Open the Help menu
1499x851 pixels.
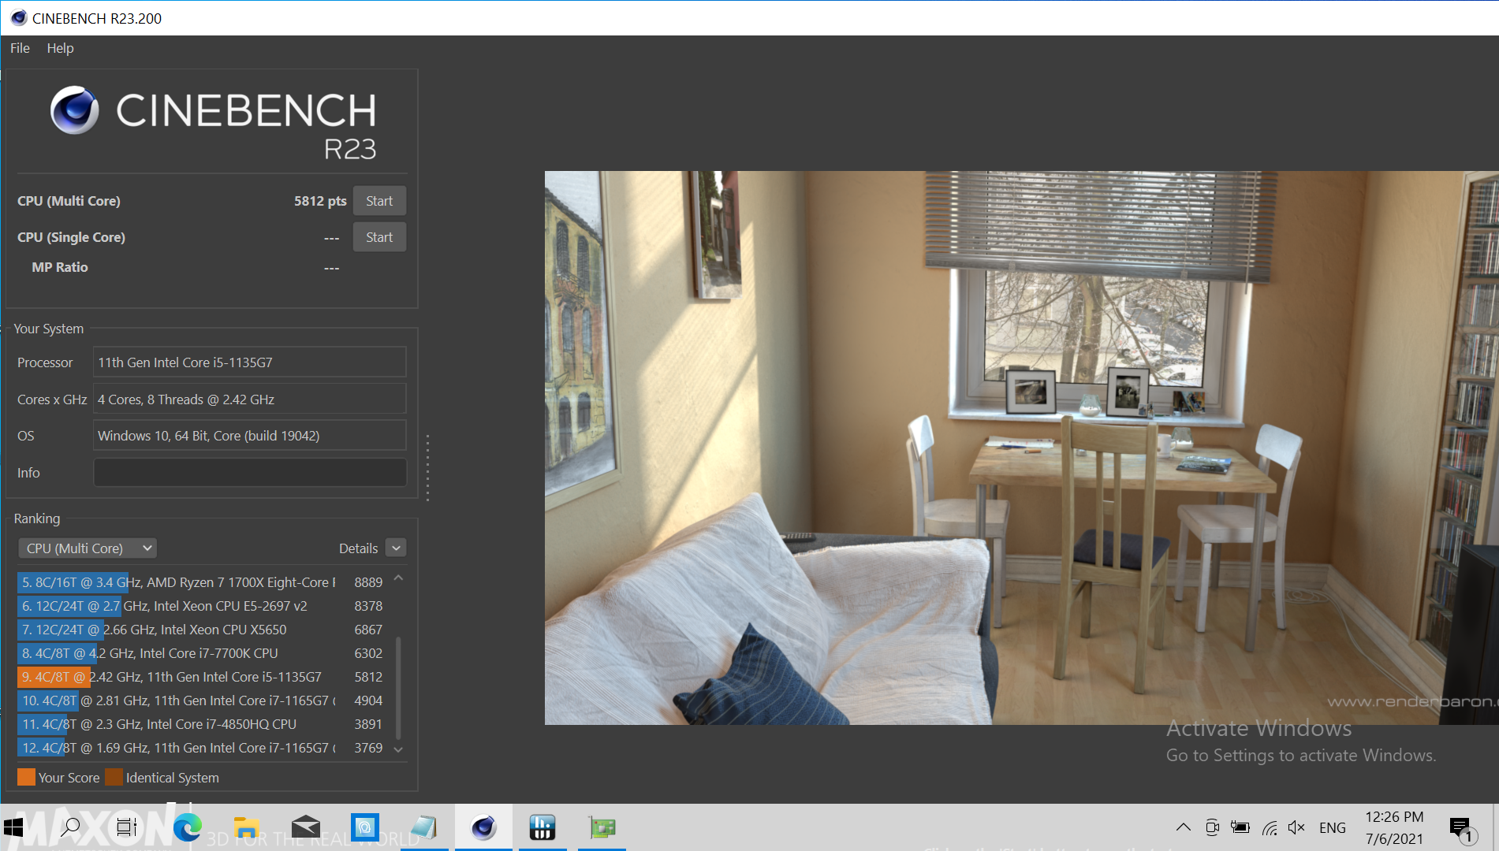(60, 48)
